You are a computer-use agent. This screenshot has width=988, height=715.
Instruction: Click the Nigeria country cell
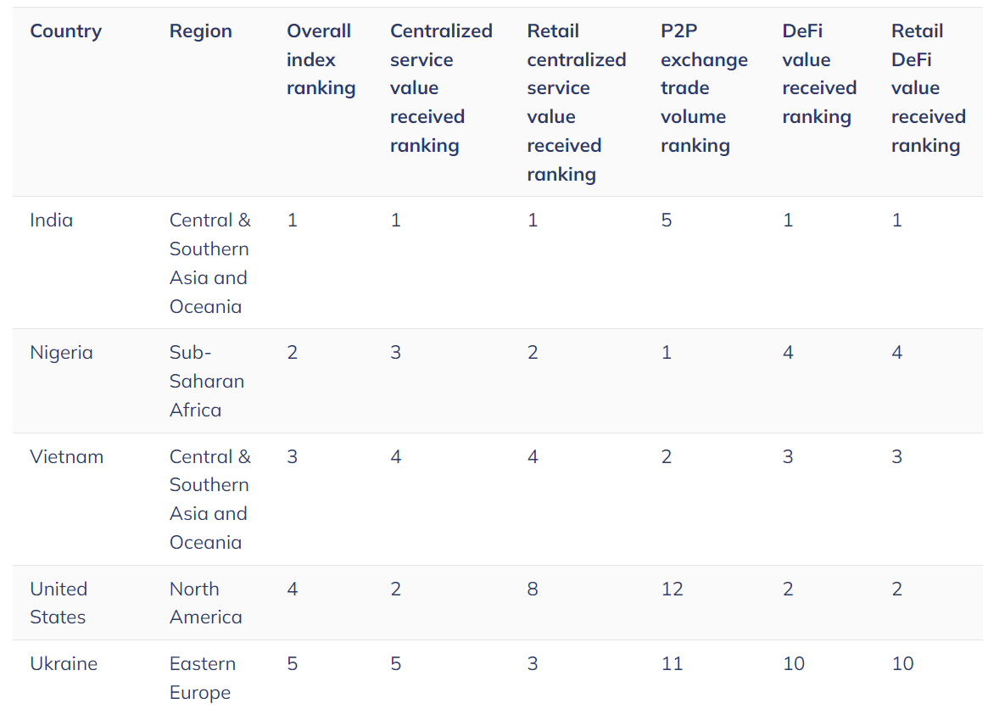tap(61, 353)
